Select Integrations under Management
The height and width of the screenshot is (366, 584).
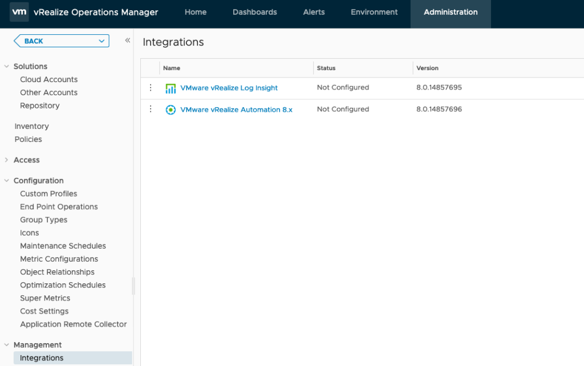coord(73,358)
